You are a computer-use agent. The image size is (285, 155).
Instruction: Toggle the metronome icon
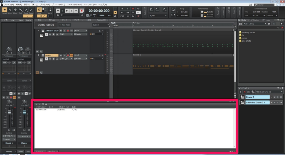pos(115,16)
